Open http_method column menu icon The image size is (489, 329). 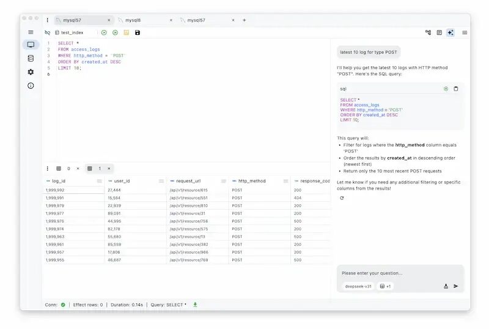coord(285,181)
